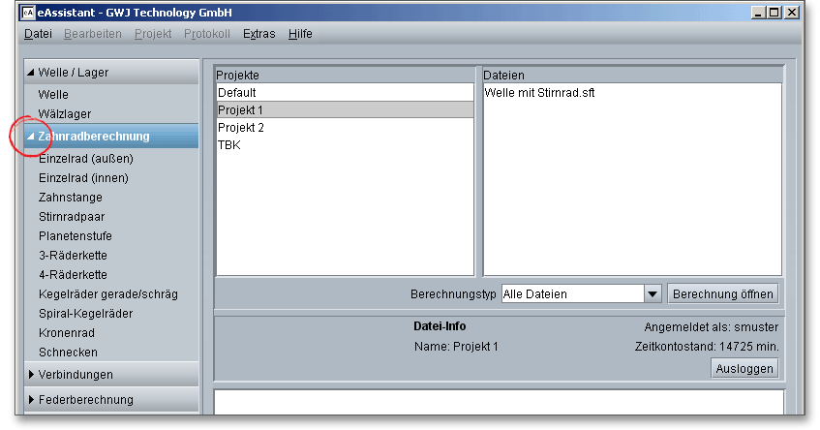Image resolution: width=820 pixels, height=430 pixels.
Task: Expand the Verbindungen section
Action: 31,375
